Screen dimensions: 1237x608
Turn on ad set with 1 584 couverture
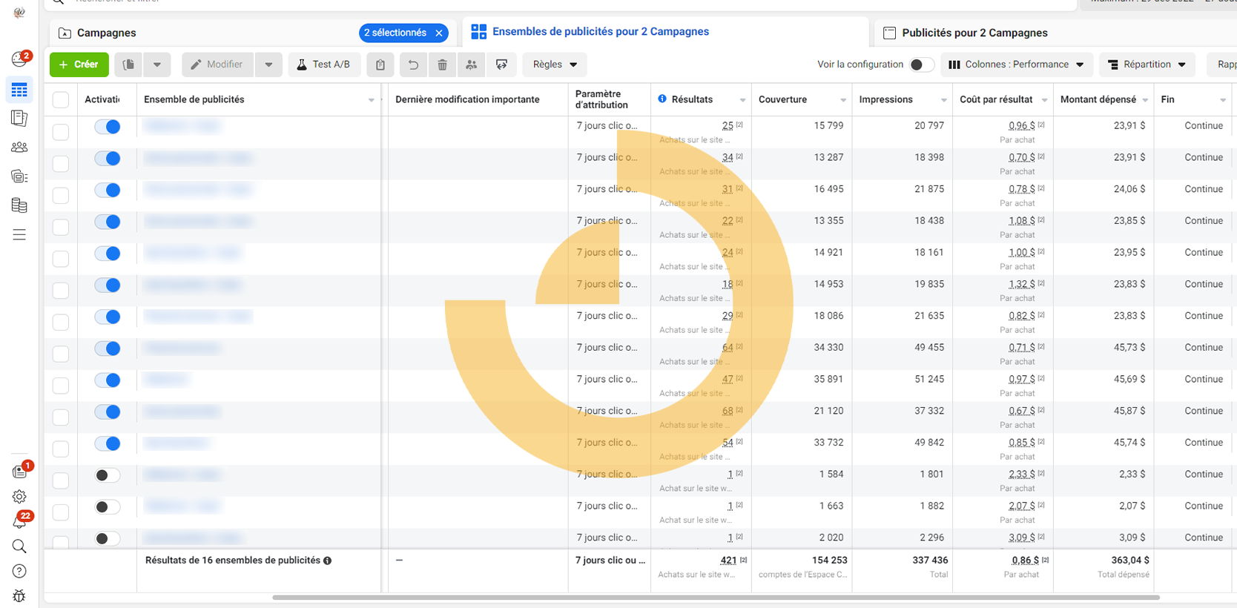coord(108,475)
